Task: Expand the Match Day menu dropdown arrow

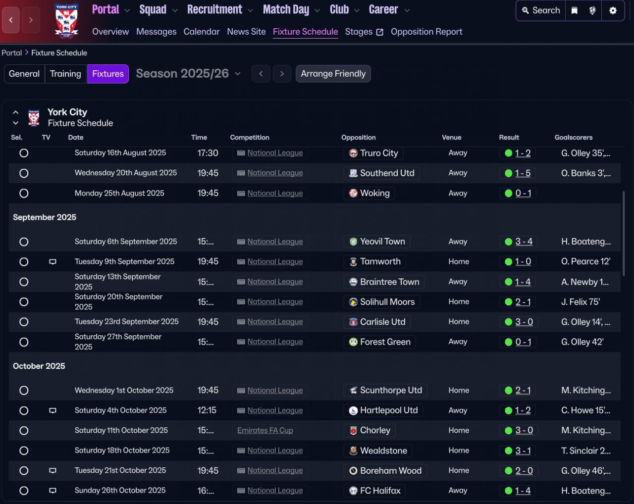Action: (317, 10)
